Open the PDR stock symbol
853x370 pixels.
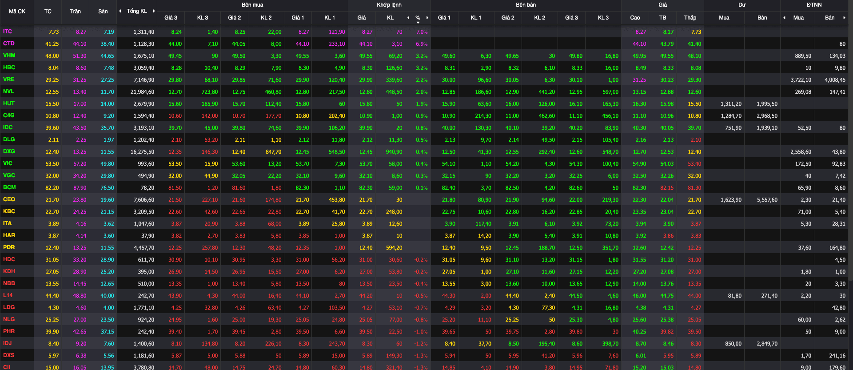(8, 247)
